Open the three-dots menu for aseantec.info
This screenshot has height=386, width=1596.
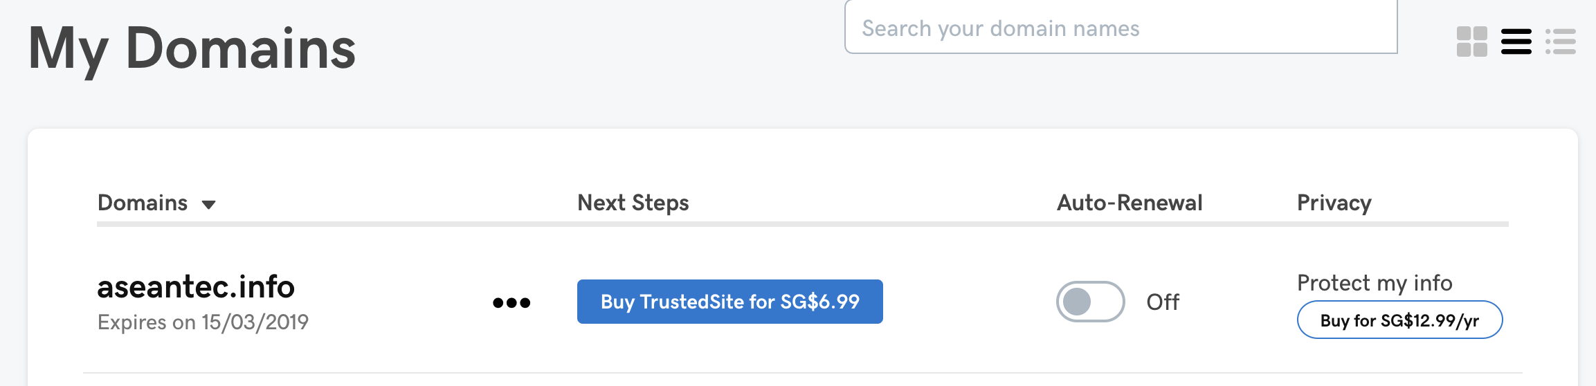point(511,302)
